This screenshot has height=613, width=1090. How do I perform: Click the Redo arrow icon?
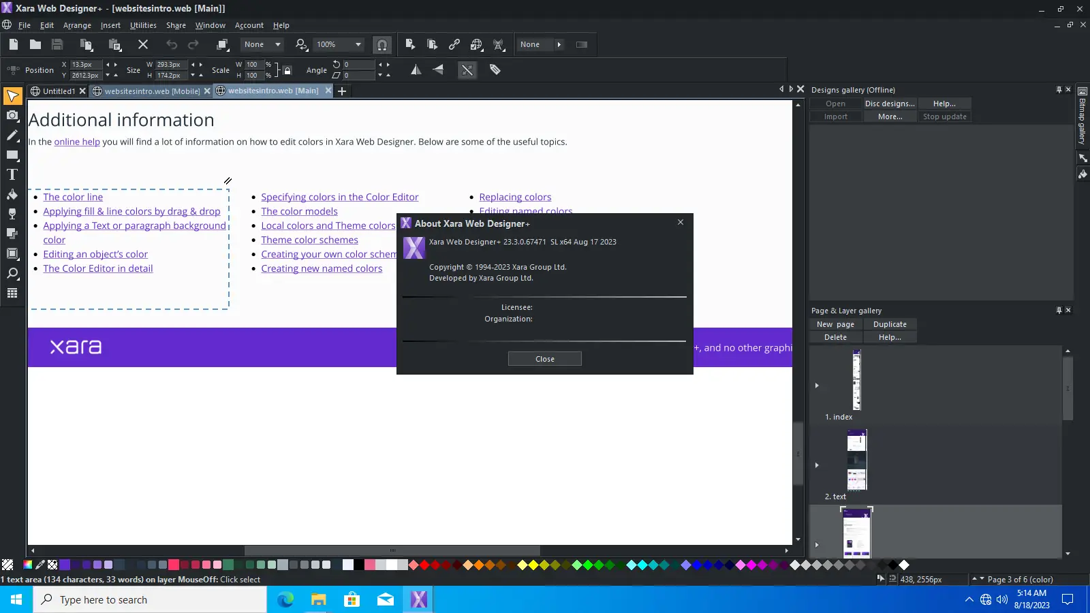tap(193, 45)
